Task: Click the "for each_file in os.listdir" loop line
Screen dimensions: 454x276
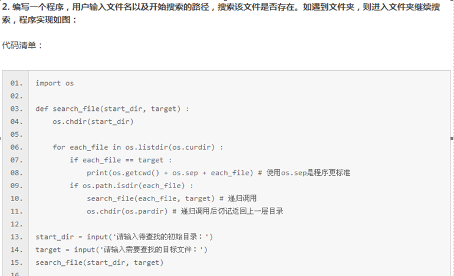Action: (x=138, y=147)
